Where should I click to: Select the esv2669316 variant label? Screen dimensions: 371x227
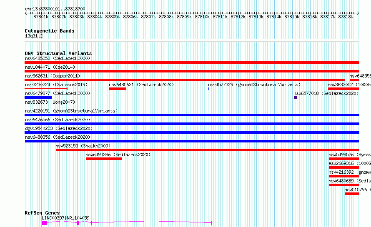[350, 163]
